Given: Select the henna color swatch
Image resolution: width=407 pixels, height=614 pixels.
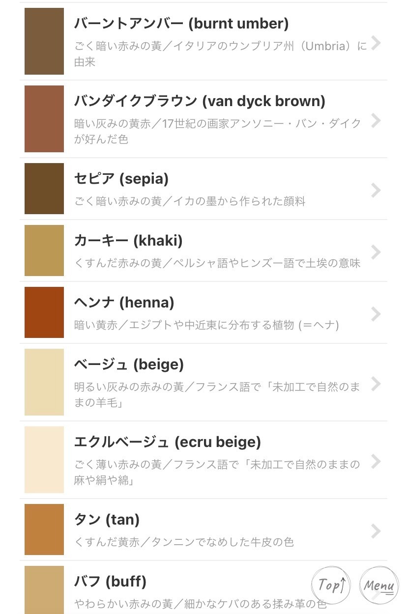Looking at the screenshot, I should tap(44, 312).
